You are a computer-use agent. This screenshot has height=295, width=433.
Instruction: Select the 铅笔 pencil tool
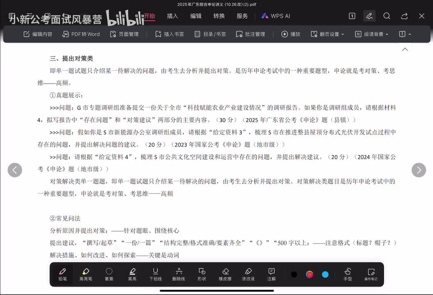pos(63,274)
